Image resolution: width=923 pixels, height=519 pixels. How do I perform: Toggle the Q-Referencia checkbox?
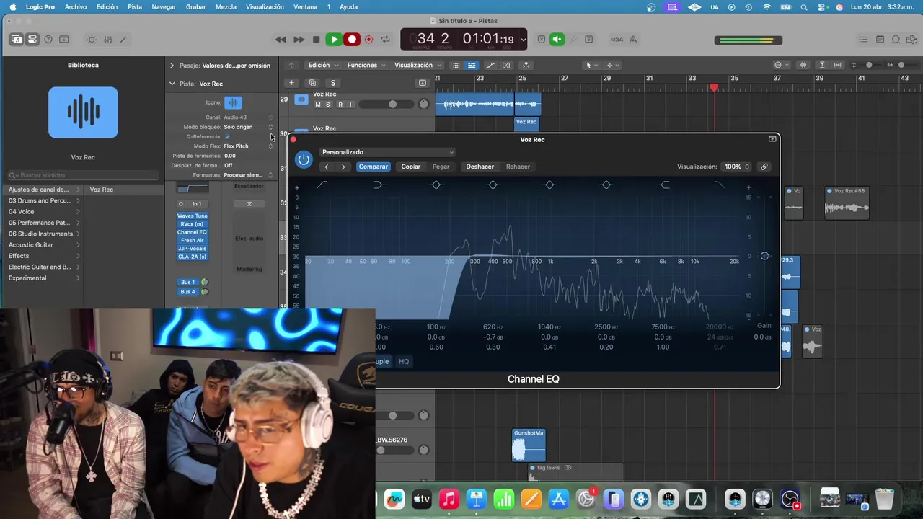227,136
